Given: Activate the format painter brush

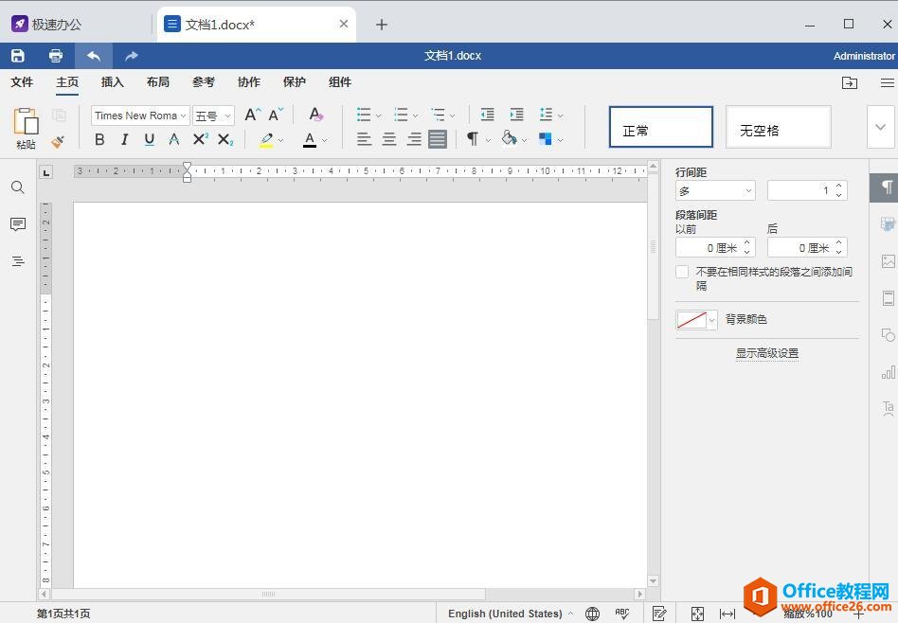Looking at the screenshot, I should pos(58,141).
